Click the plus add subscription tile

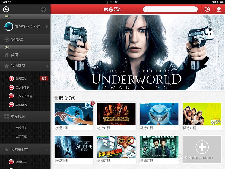(202, 149)
